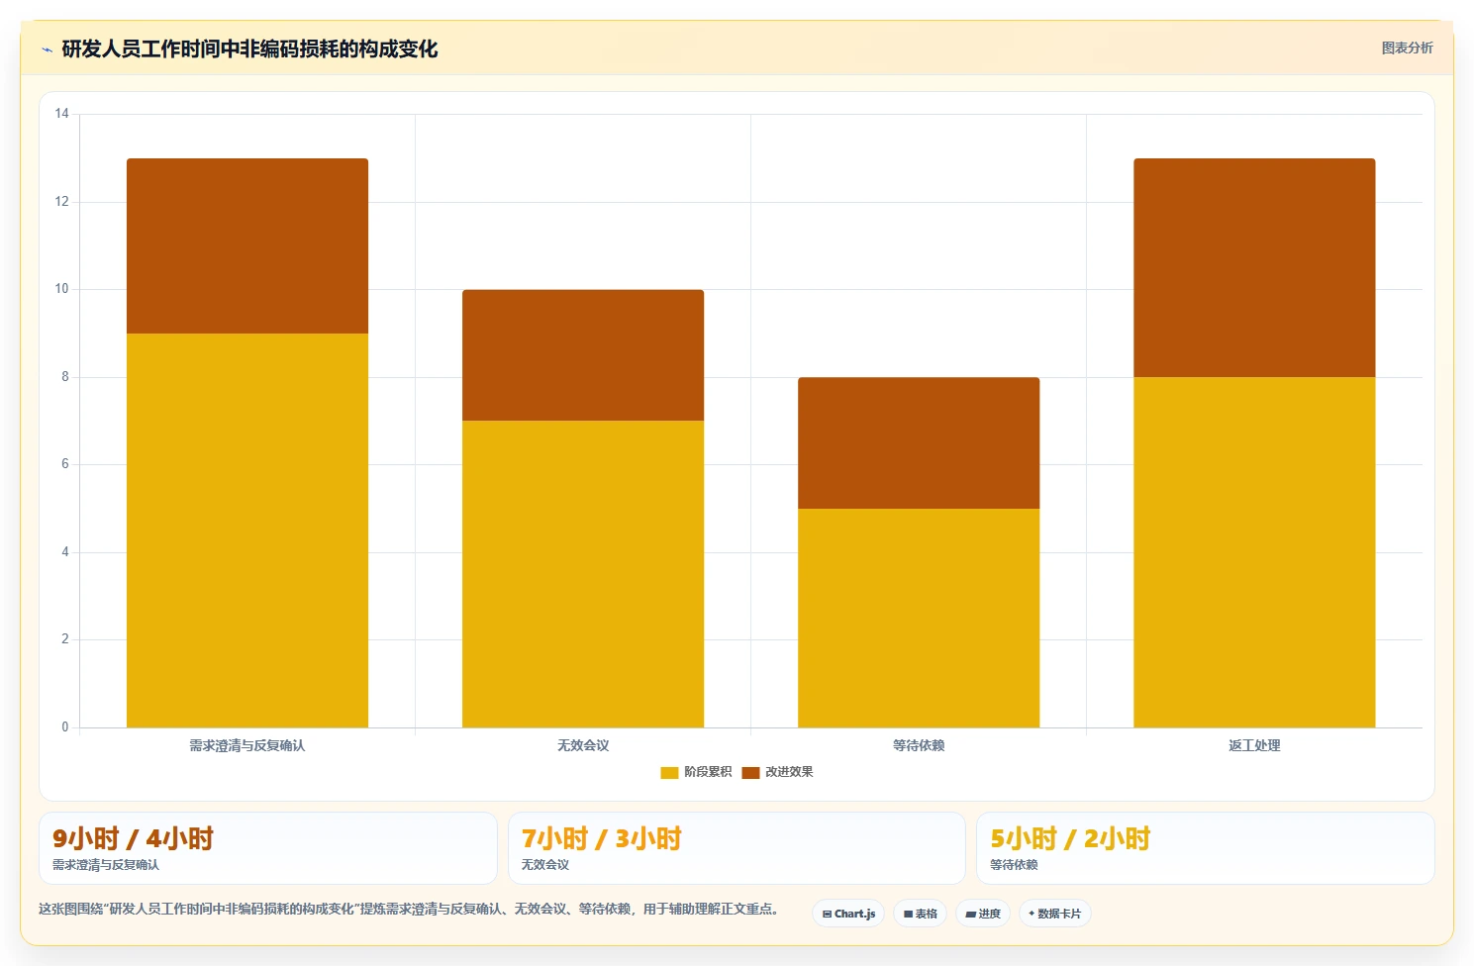Click the 无效会议 x-axis label
The height and width of the screenshot is (966, 1474).
(583, 745)
